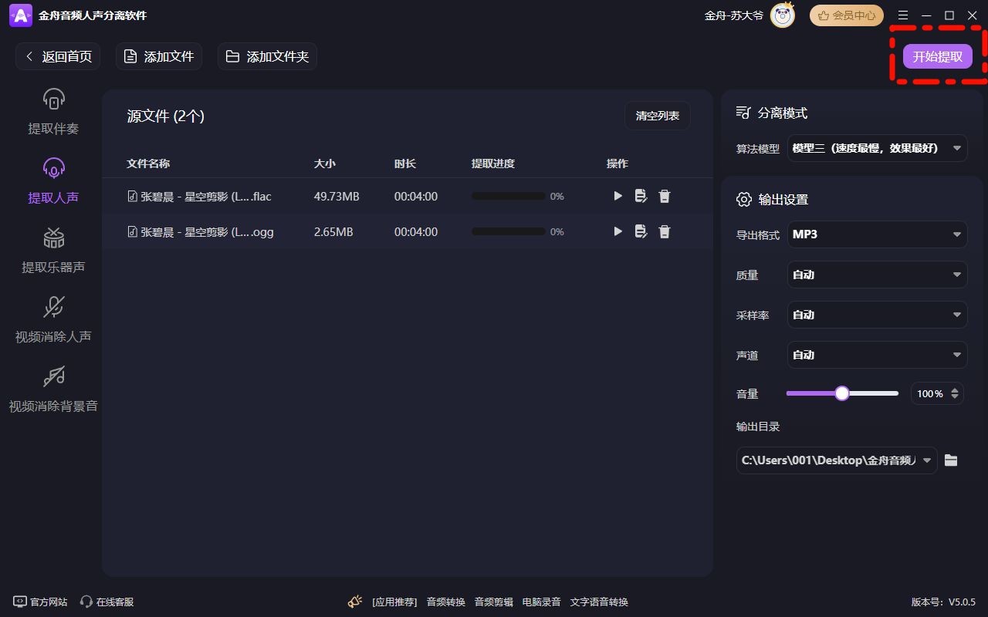The image size is (988, 617).
Task: Open the 输出目录 path dropdown
Action: pos(837,460)
